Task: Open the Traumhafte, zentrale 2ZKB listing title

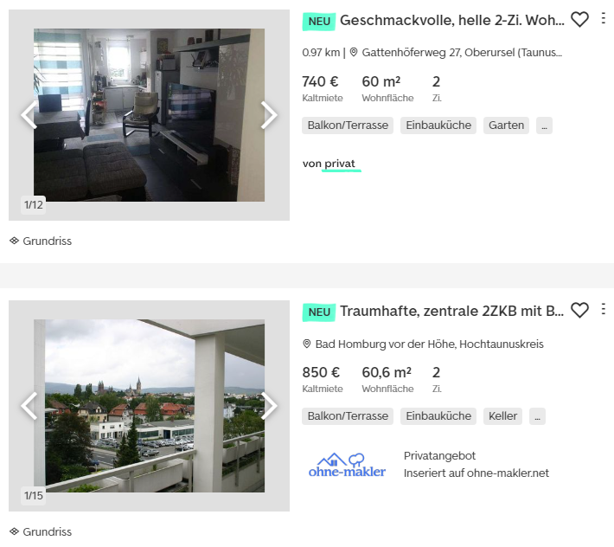Action: [452, 311]
